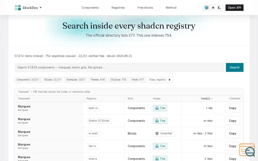The image size is (258, 161).
Task: Click the 'no deps · 2 files' cell
Action: (203, 133)
